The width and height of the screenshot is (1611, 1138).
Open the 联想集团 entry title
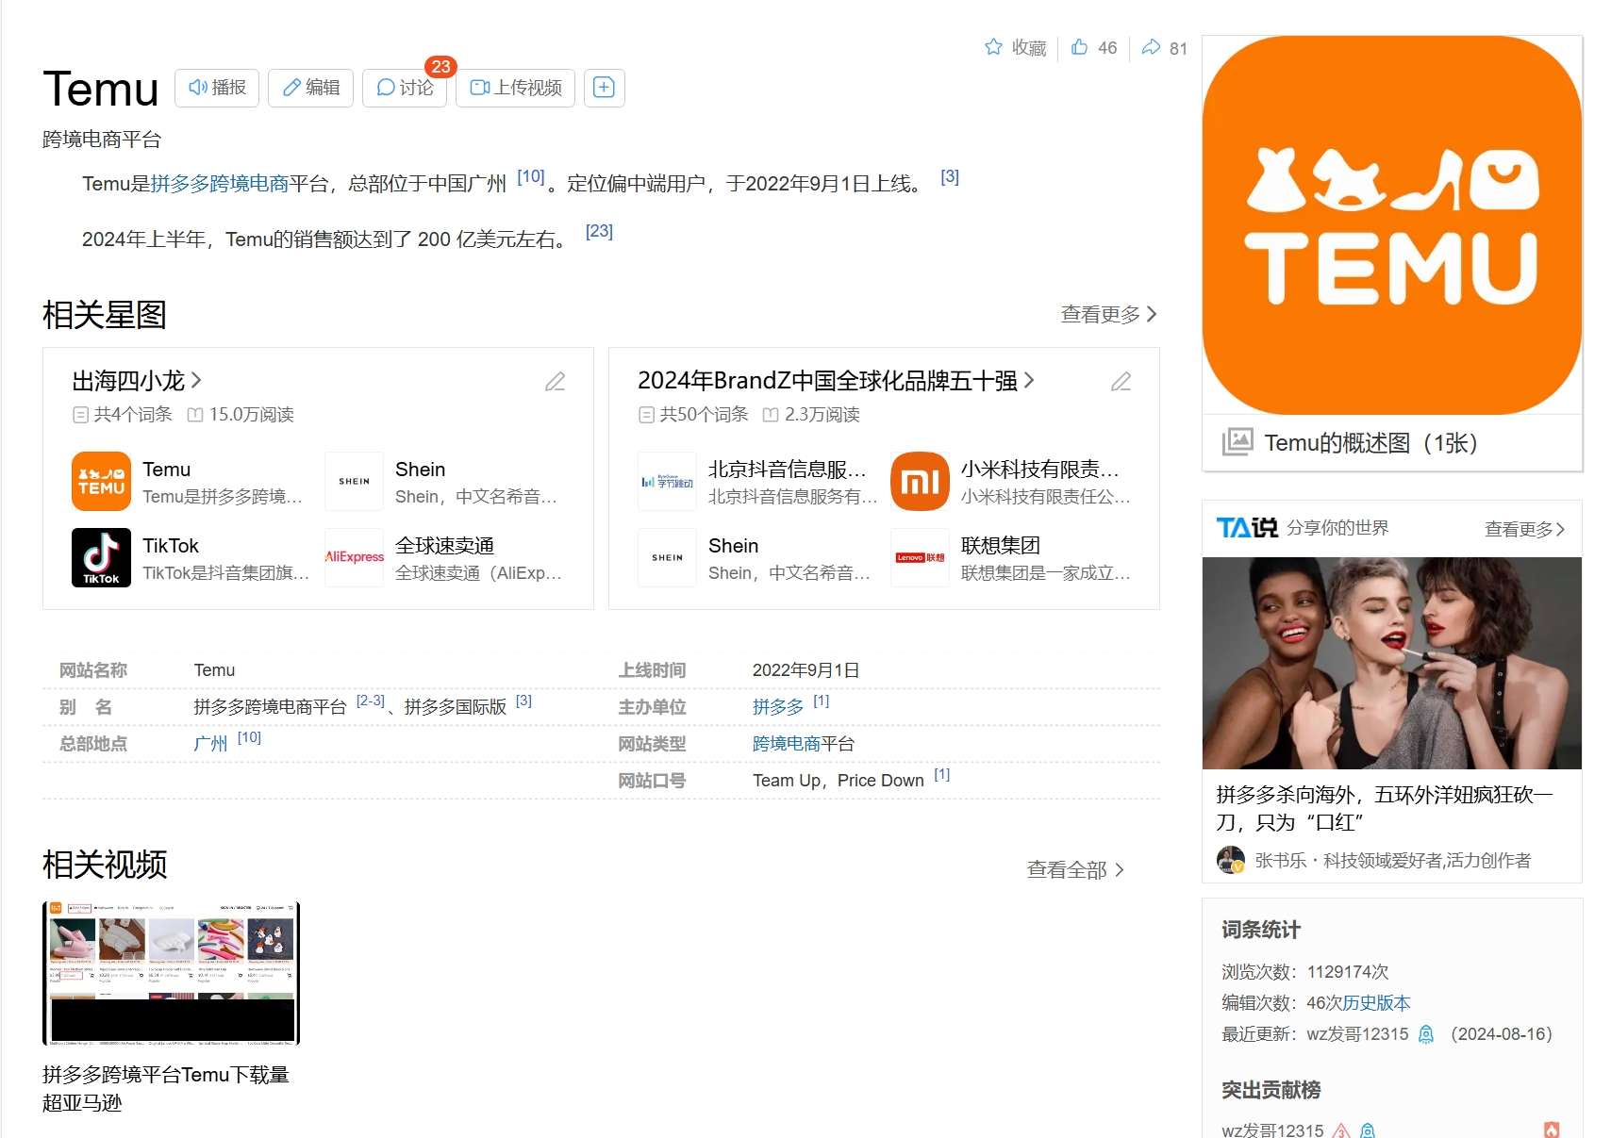1000,546
